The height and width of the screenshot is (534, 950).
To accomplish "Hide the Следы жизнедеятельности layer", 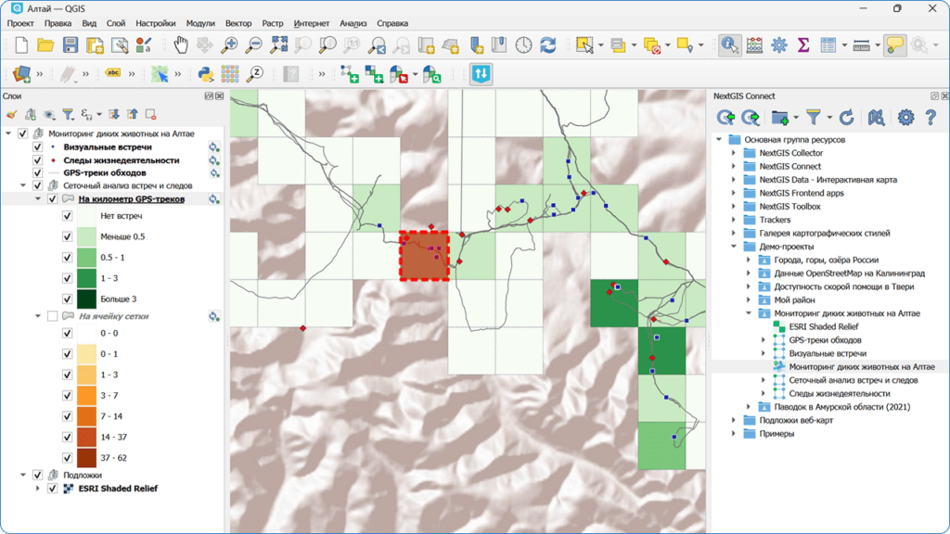I will (x=37, y=159).
